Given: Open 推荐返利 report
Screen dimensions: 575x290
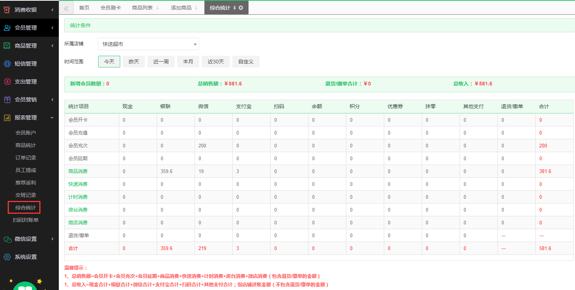Looking at the screenshot, I should (26, 183).
